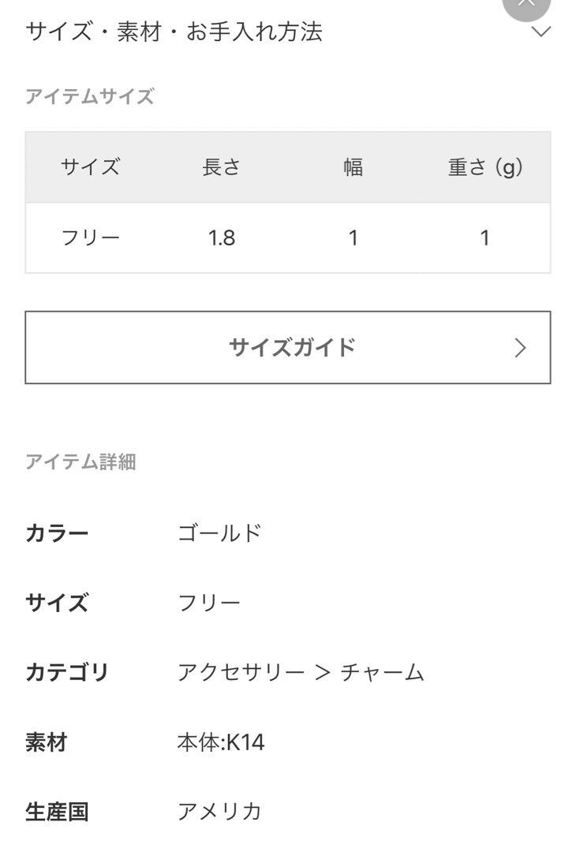Screen dimensions: 576x852
Task: Select the 長さ column header
Action: pos(221,166)
